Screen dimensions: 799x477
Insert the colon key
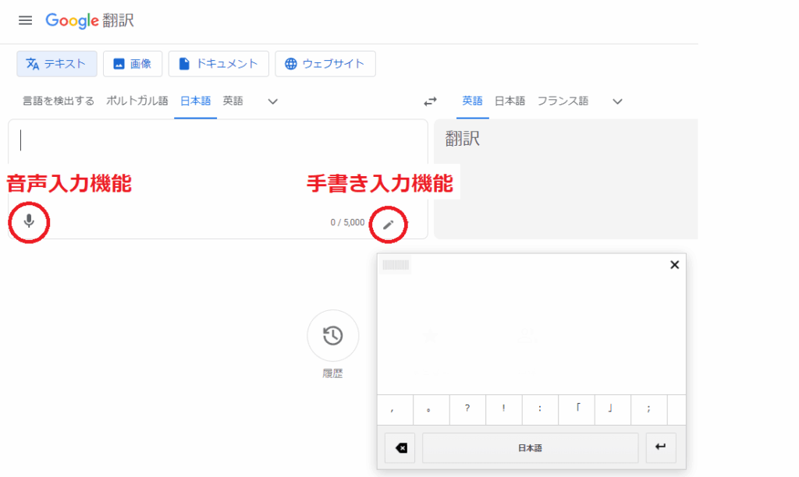[x=540, y=409]
